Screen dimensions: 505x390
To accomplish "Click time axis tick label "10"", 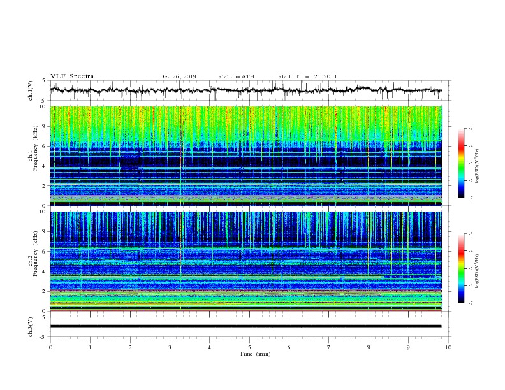I will pos(448,347).
